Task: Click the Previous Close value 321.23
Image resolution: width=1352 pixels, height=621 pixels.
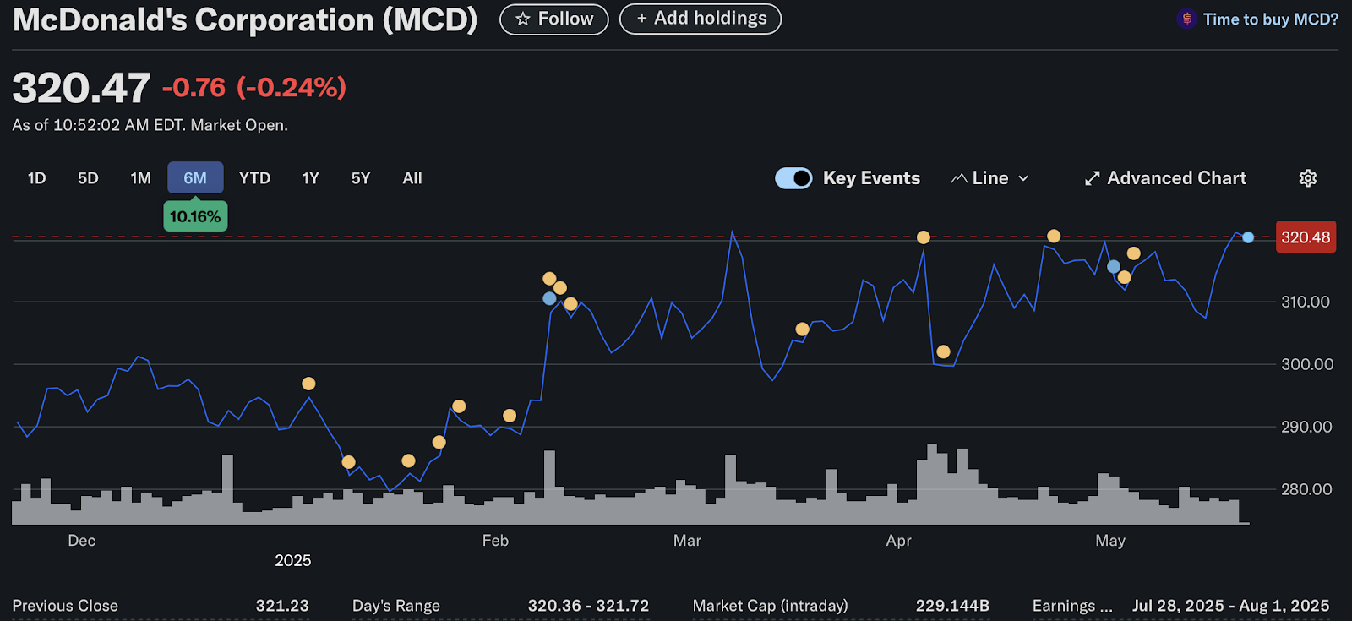Action: [282, 606]
